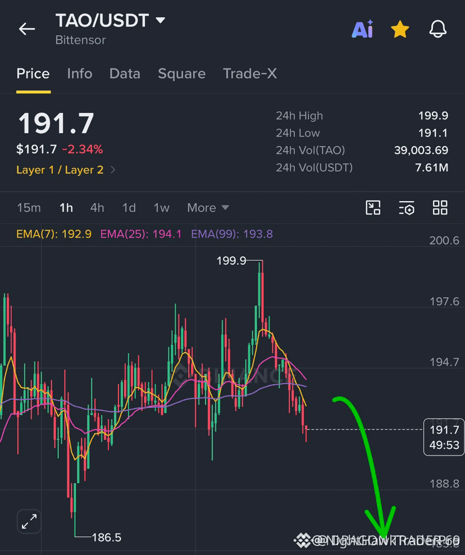Open the AI assistant icon

click(362, 29)
